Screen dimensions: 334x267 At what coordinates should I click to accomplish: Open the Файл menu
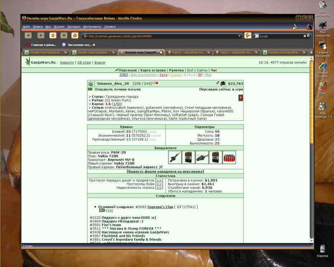[27, 27]
